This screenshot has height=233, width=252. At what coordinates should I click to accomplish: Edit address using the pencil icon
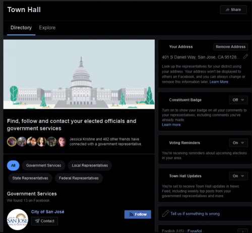(x=245, y=56)
